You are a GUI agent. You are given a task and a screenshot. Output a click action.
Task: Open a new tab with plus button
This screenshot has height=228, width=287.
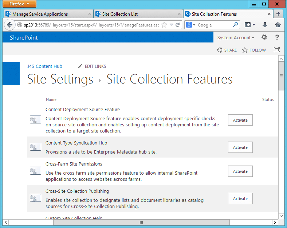(278, 14)
